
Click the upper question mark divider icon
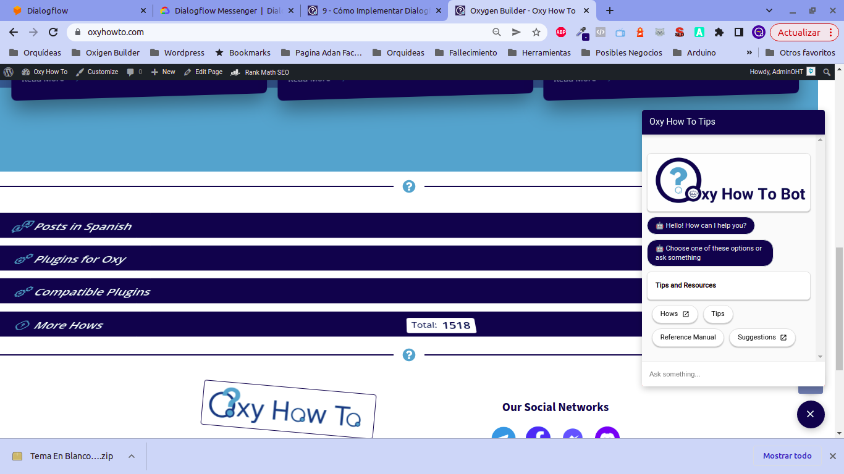(408, 186)
